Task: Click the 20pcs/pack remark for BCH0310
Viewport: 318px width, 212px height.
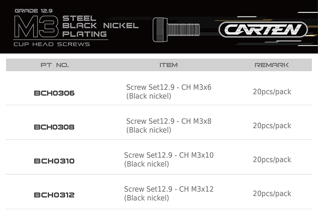Action: click(x=272, y=159)
